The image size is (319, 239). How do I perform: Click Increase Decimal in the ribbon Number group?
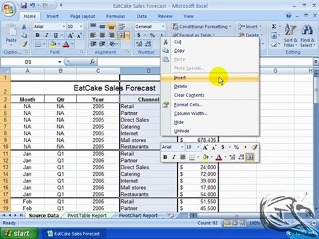pyautogui.click(x=139, y=44)
